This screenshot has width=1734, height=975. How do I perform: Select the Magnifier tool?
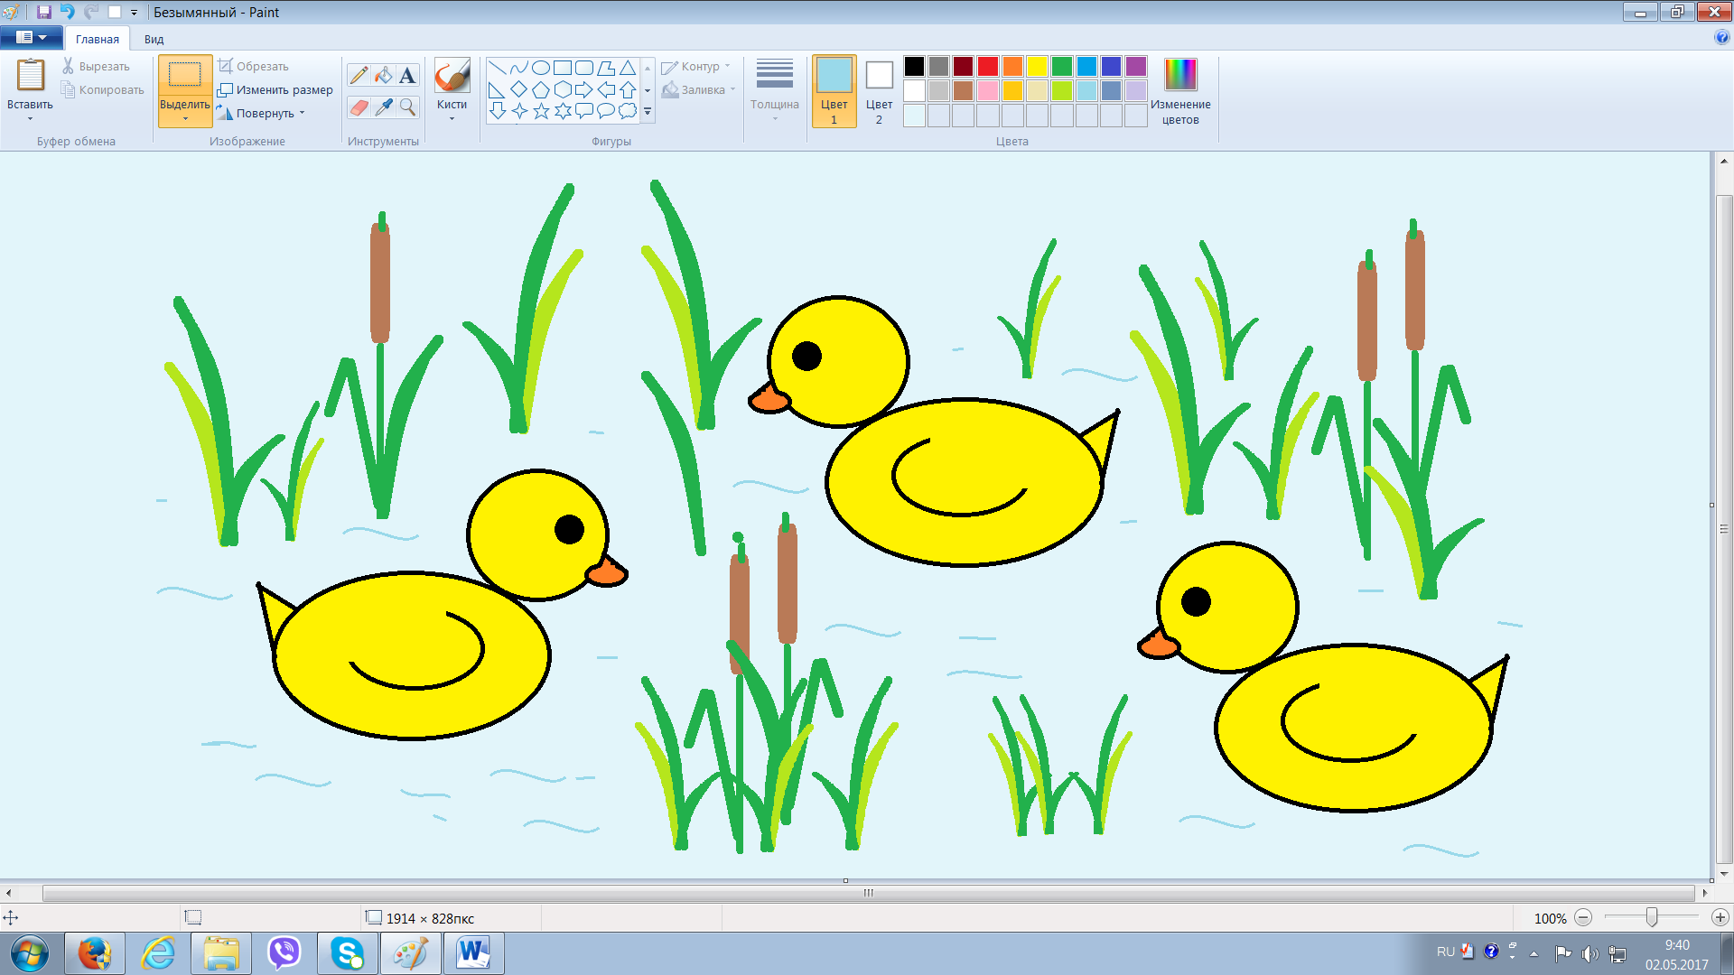tap(407, 107)
